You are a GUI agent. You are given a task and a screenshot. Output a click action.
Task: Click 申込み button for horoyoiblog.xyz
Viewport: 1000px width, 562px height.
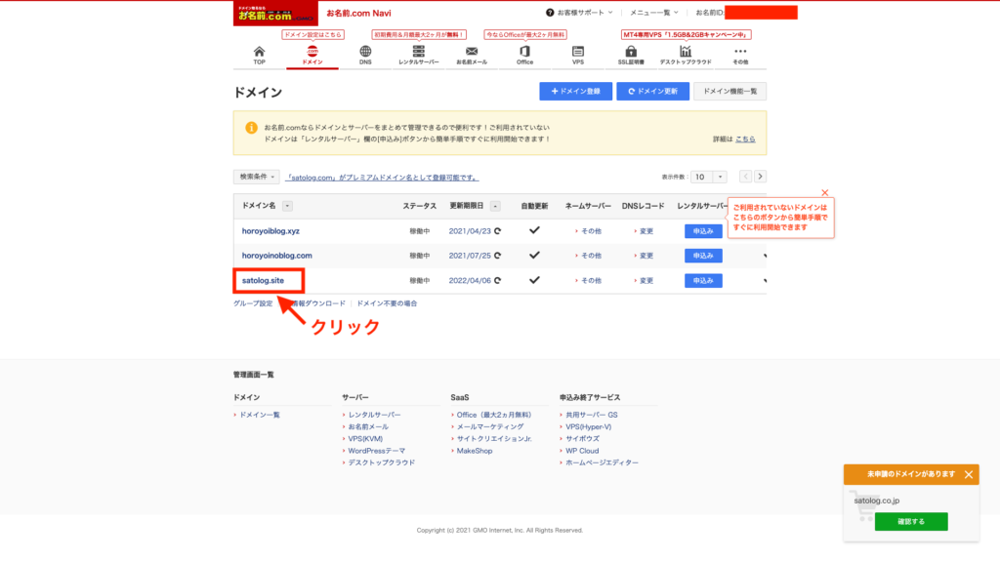pos(703,230)
